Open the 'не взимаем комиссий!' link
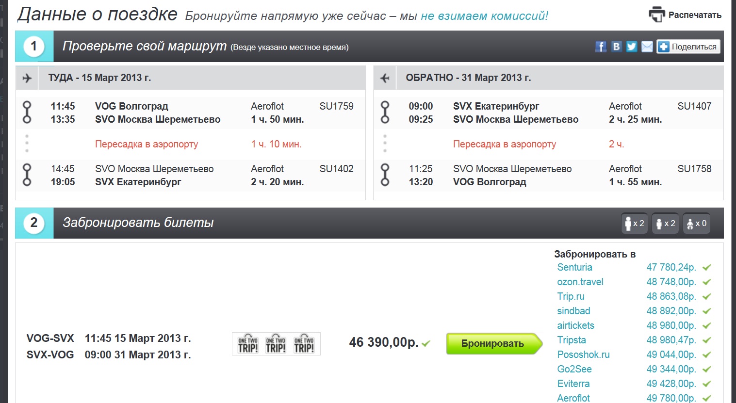Viewport: 736px width, 403px height. [484, 16]
